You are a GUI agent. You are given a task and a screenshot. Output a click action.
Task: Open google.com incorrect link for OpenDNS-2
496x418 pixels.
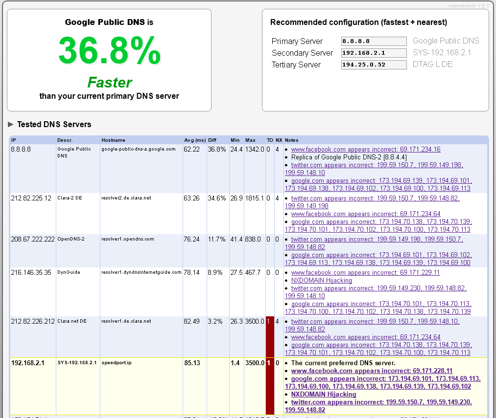pos(380,255)
